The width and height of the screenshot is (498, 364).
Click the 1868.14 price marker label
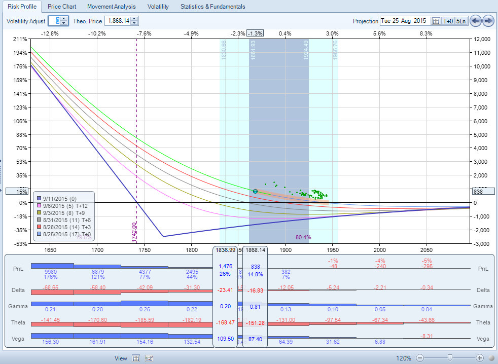256,250
